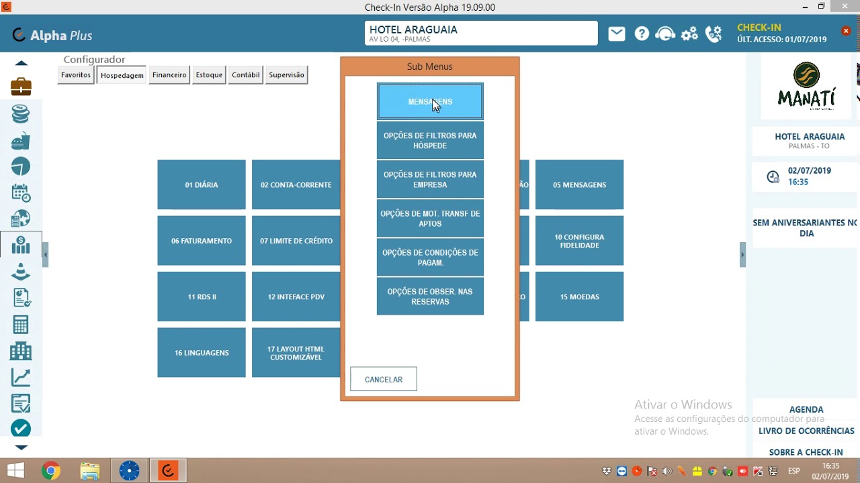The image size is (860, 483).
Task: Open Livro de Ocorrências link
Action: (x=806, y=431)
